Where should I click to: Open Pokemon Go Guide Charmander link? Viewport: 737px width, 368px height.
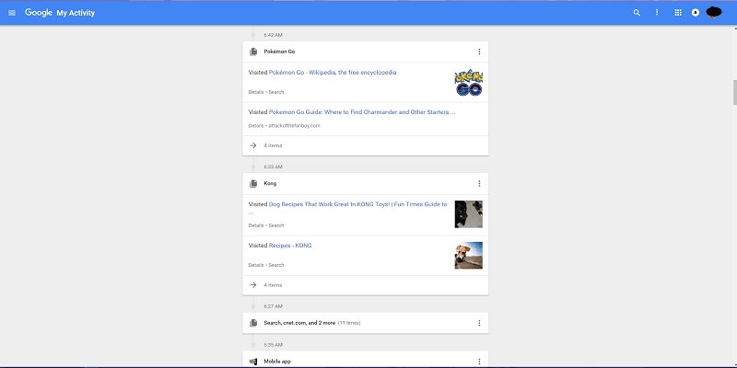(x=362, y=112)
